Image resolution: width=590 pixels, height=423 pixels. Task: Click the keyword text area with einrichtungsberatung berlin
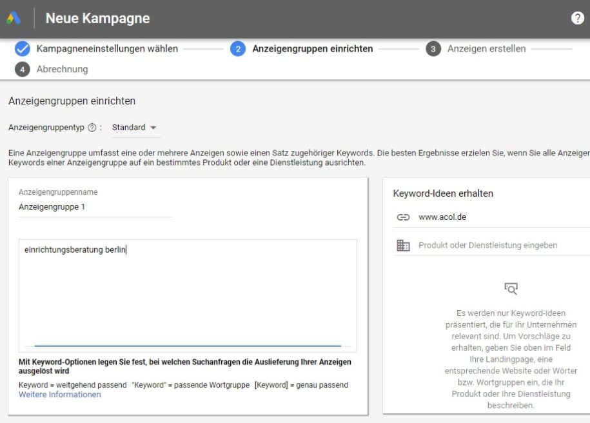point(188,296)
